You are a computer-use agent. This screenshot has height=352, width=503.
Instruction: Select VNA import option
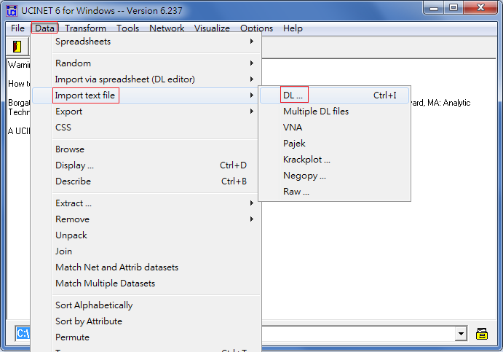coord(334,128)
